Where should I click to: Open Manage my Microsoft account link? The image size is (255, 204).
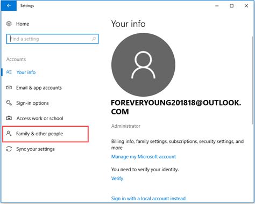(144, 157)
